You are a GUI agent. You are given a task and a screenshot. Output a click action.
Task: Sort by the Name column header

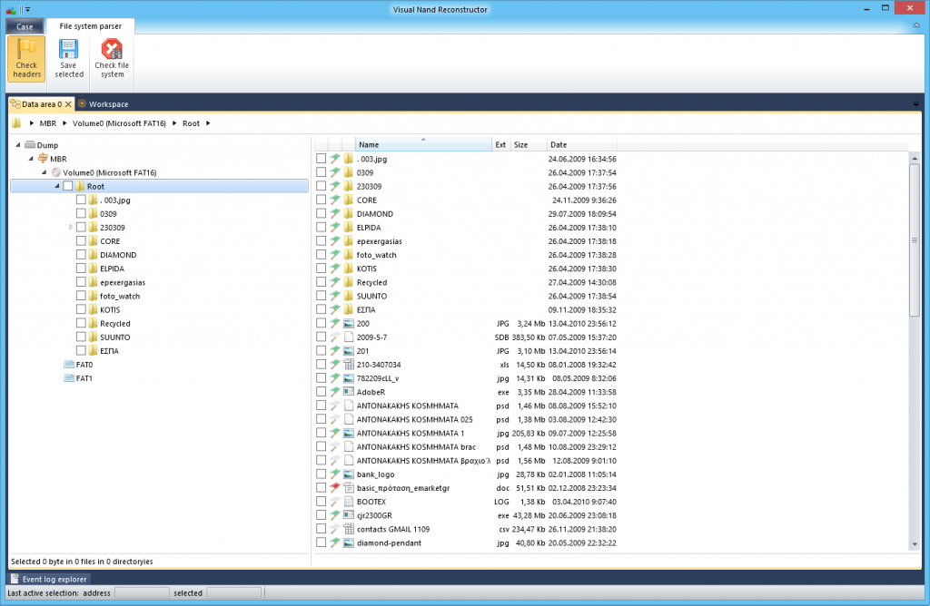pos(423,144)
